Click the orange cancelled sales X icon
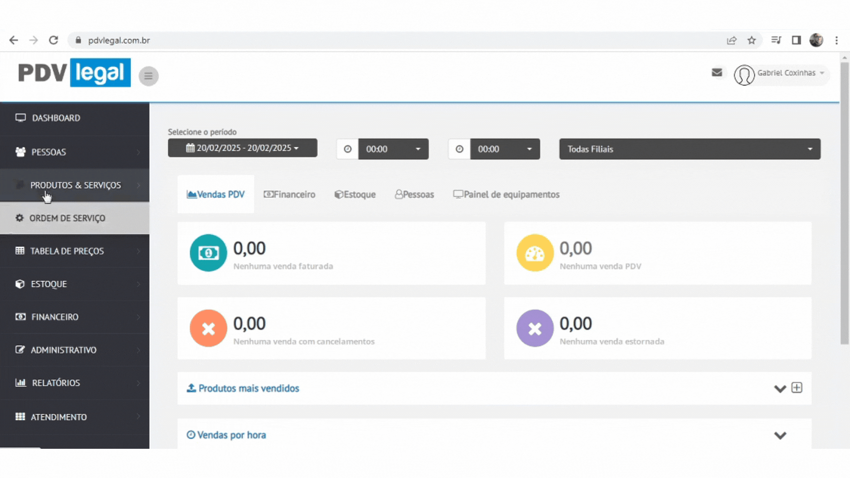Viewport: 850px width, 478px height. click(208, 328)
